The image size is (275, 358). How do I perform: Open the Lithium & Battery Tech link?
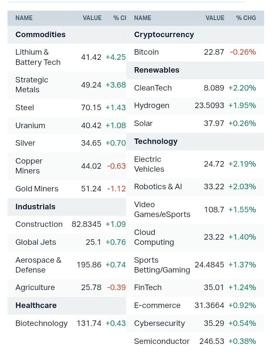pyautogui.click(x=38, y=57)
